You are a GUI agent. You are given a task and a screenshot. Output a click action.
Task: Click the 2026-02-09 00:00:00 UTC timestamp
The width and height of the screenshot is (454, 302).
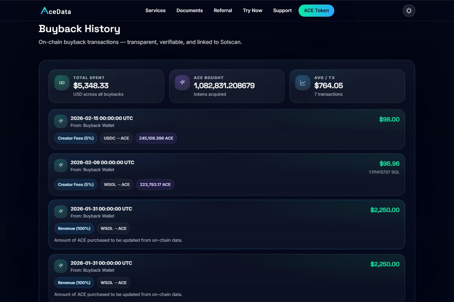point(103,163)
